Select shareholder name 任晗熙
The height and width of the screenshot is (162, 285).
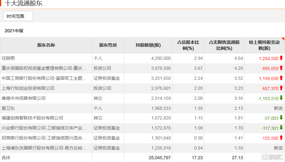(8, 58)
